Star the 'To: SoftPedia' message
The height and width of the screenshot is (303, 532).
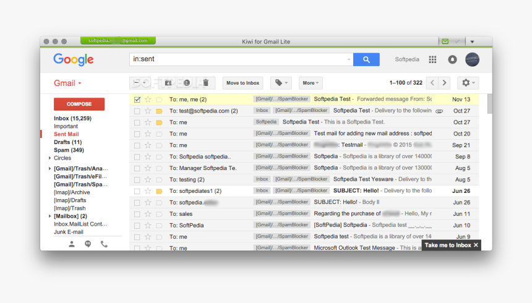click(x=148, y=225)
